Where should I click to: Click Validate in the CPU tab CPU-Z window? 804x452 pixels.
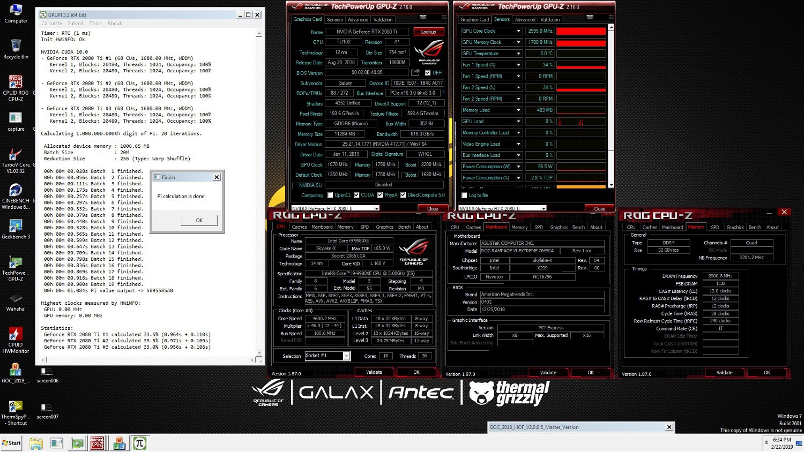pos(374,372)
